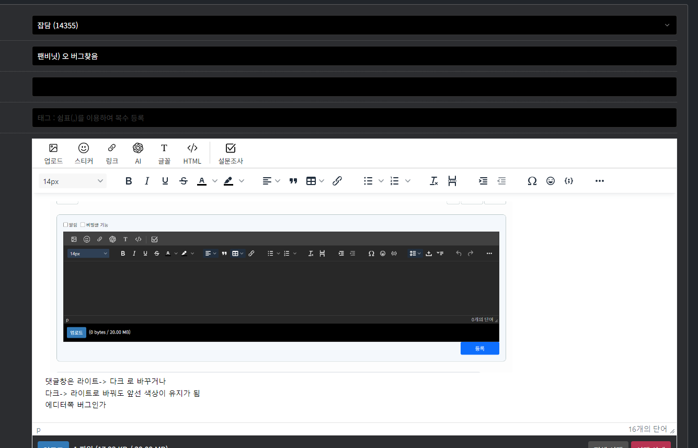Apply bullet list formatting
The height and width of the screenshot is (448, 698).
[x=368, y=181]
